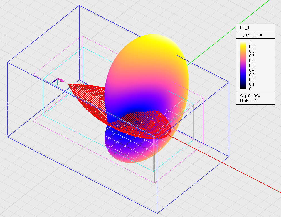
Task: Click the coordinate axis triad icon
Action: point(58,81)
